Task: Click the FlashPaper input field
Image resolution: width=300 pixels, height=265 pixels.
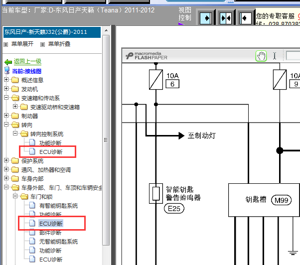Action: [293, 56]
